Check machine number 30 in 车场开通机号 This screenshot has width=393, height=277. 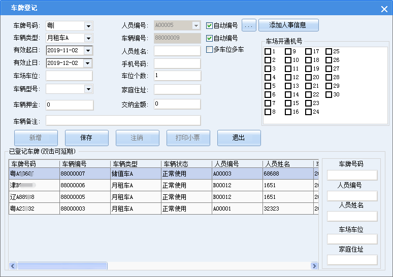pyautogui.click(x=329, y=95)
